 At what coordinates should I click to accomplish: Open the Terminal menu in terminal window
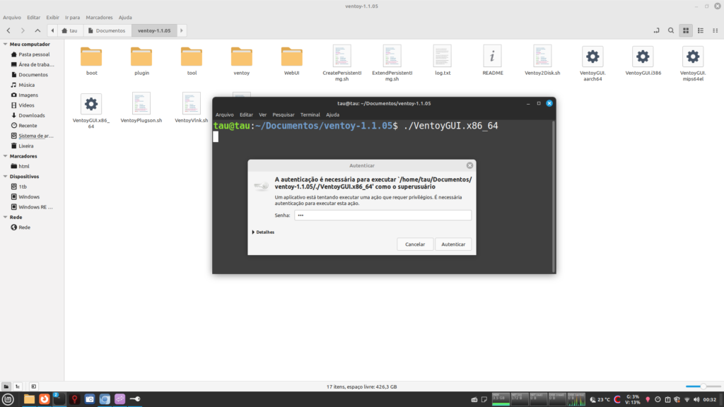tap(310, 114)
